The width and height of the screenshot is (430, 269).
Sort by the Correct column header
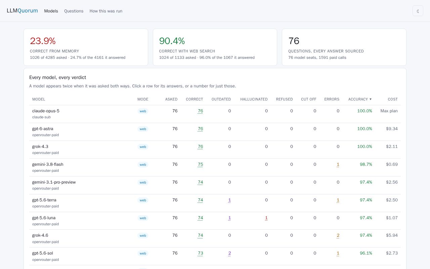pos(195,99)
